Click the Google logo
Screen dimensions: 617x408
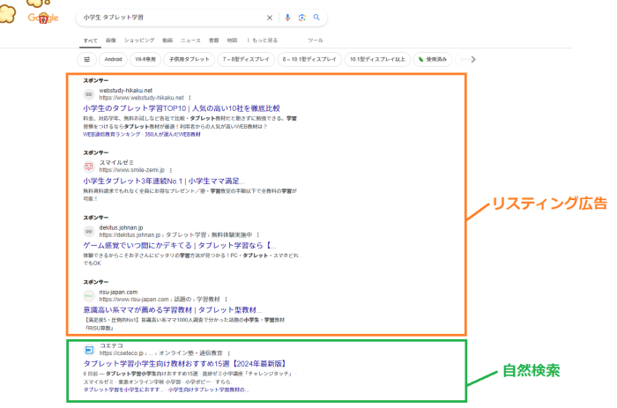(x=43, y=18)
